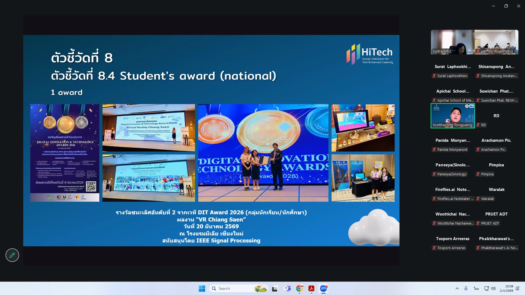Open the notification bell in the system tray

(517, 288)
